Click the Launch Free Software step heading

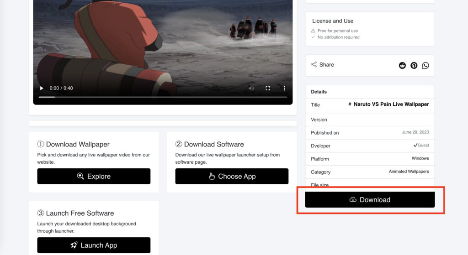[75, 213]
